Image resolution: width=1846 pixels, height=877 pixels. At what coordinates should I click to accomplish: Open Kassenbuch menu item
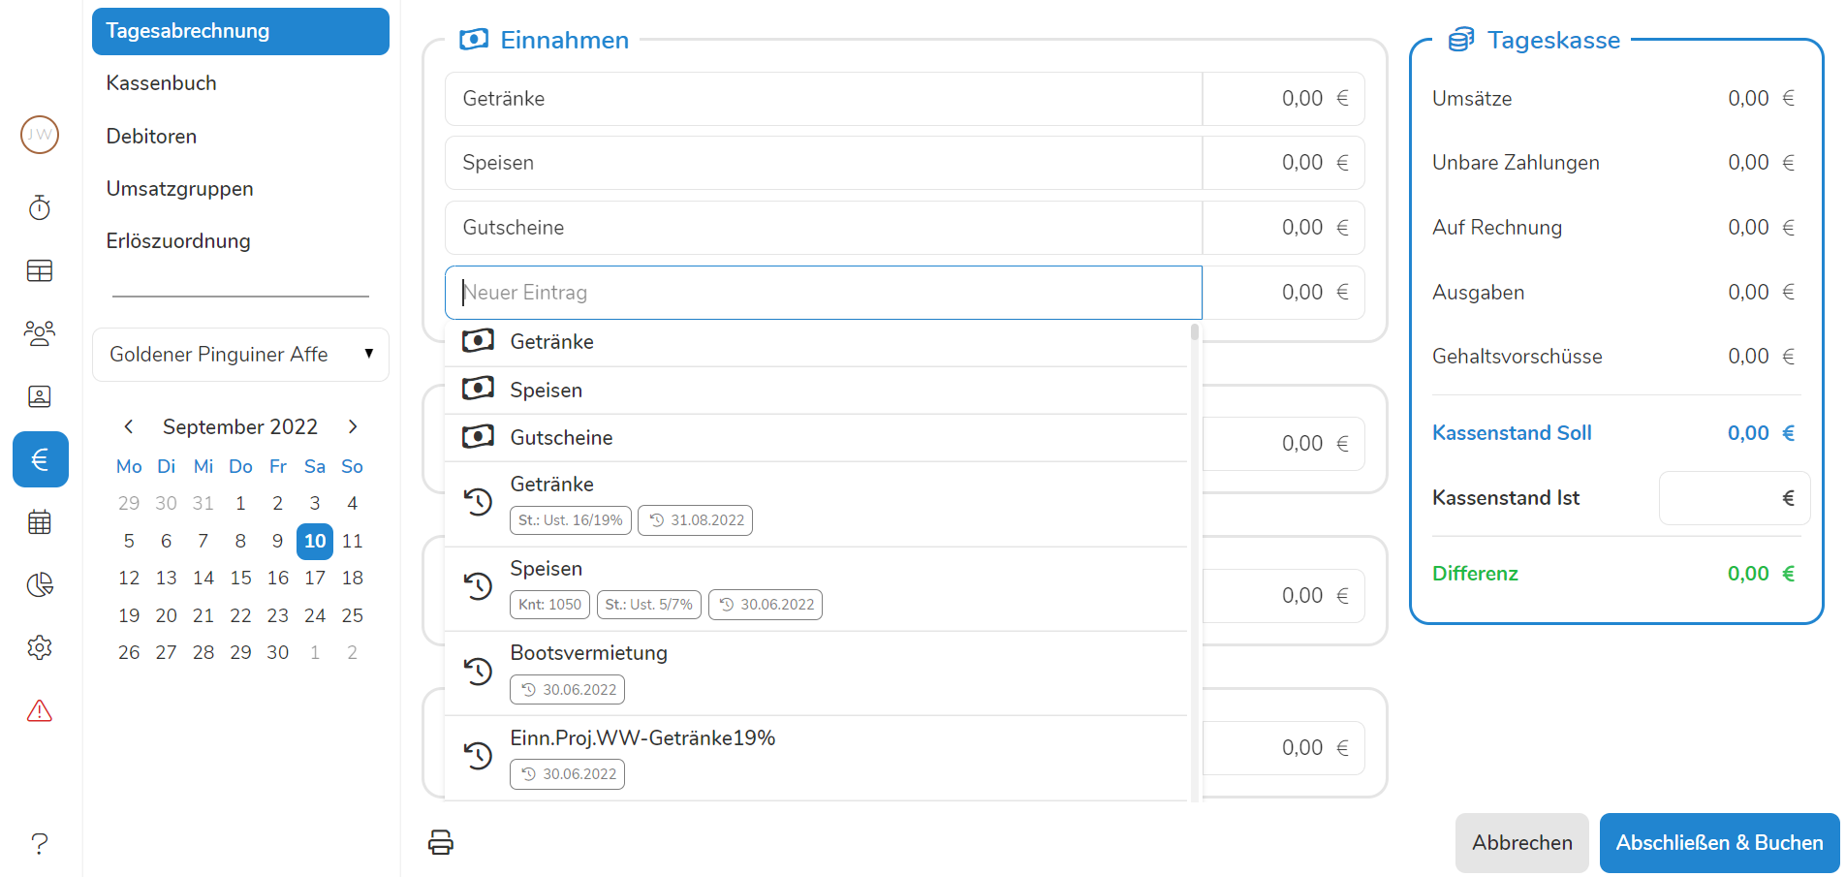[x=162, y=83]
